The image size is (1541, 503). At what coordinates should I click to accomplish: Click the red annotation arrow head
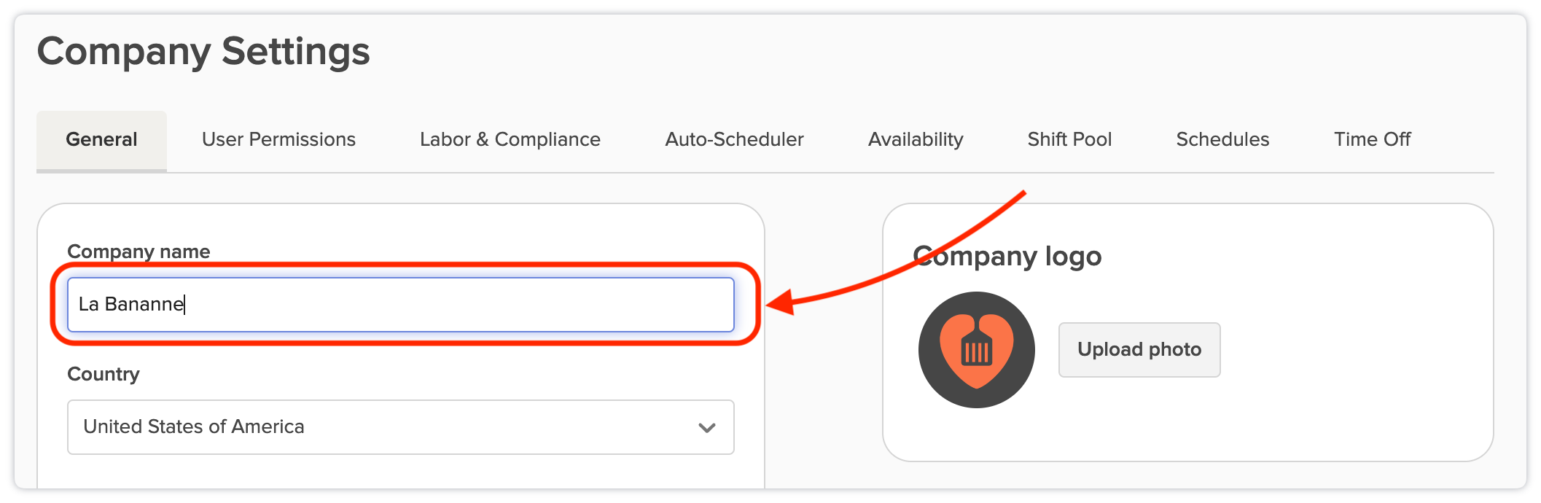point(780,302)
